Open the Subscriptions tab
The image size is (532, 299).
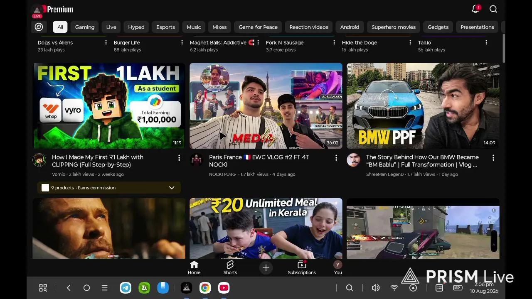coord(302,268)
